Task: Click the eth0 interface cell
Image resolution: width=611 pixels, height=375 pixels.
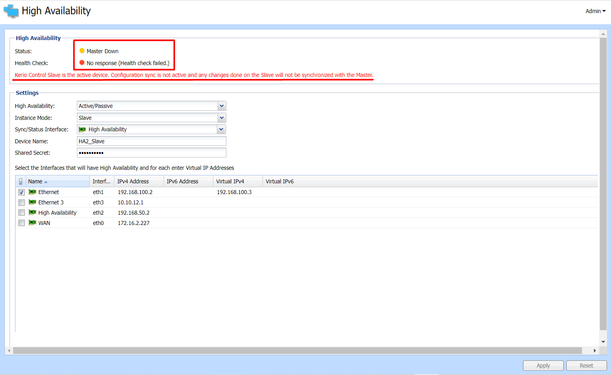Action: point(98,223)
